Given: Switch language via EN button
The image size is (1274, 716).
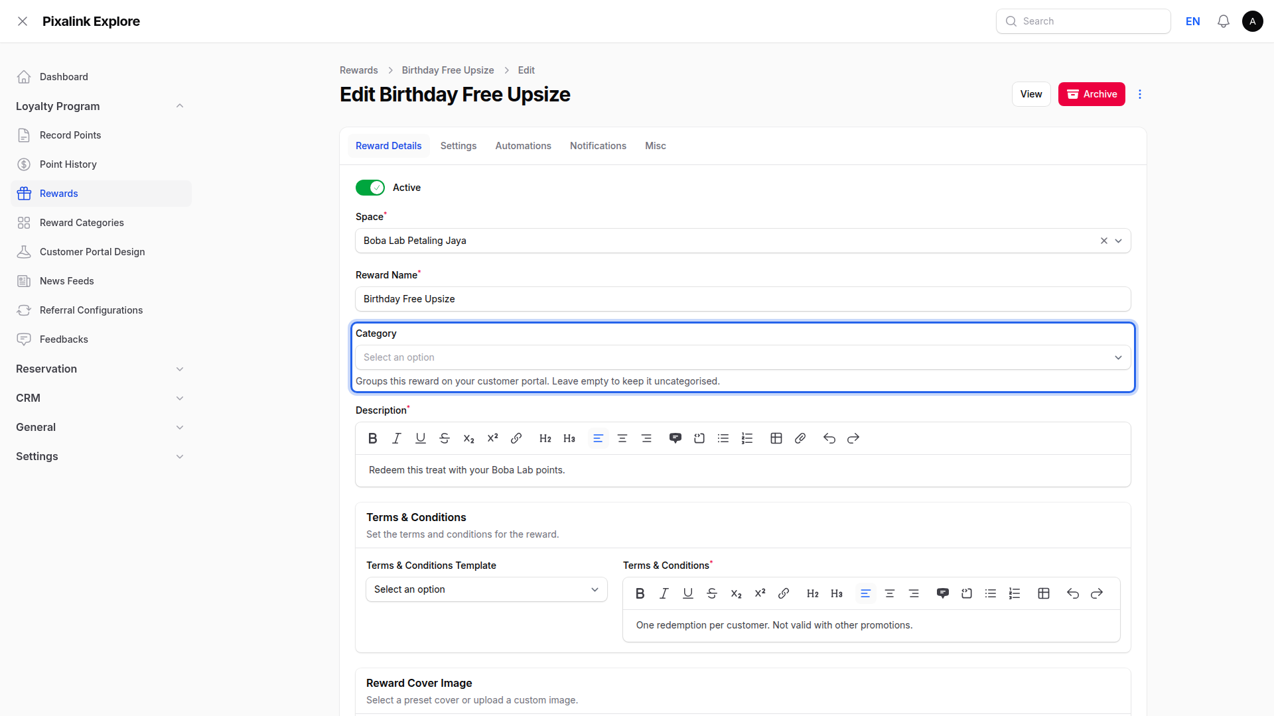Looking at the screenshot, I should [1193, 21].
